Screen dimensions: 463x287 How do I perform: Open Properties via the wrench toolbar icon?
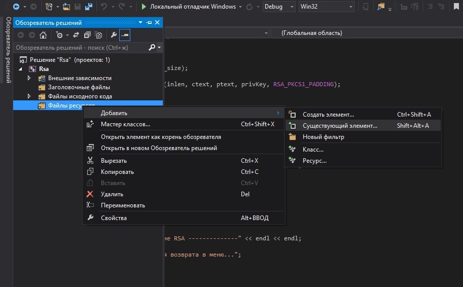click(x=114, y=35)
